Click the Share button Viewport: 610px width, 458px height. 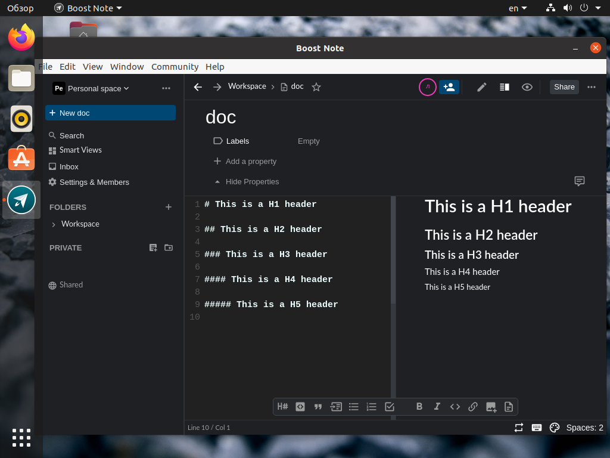click(564, 87)
